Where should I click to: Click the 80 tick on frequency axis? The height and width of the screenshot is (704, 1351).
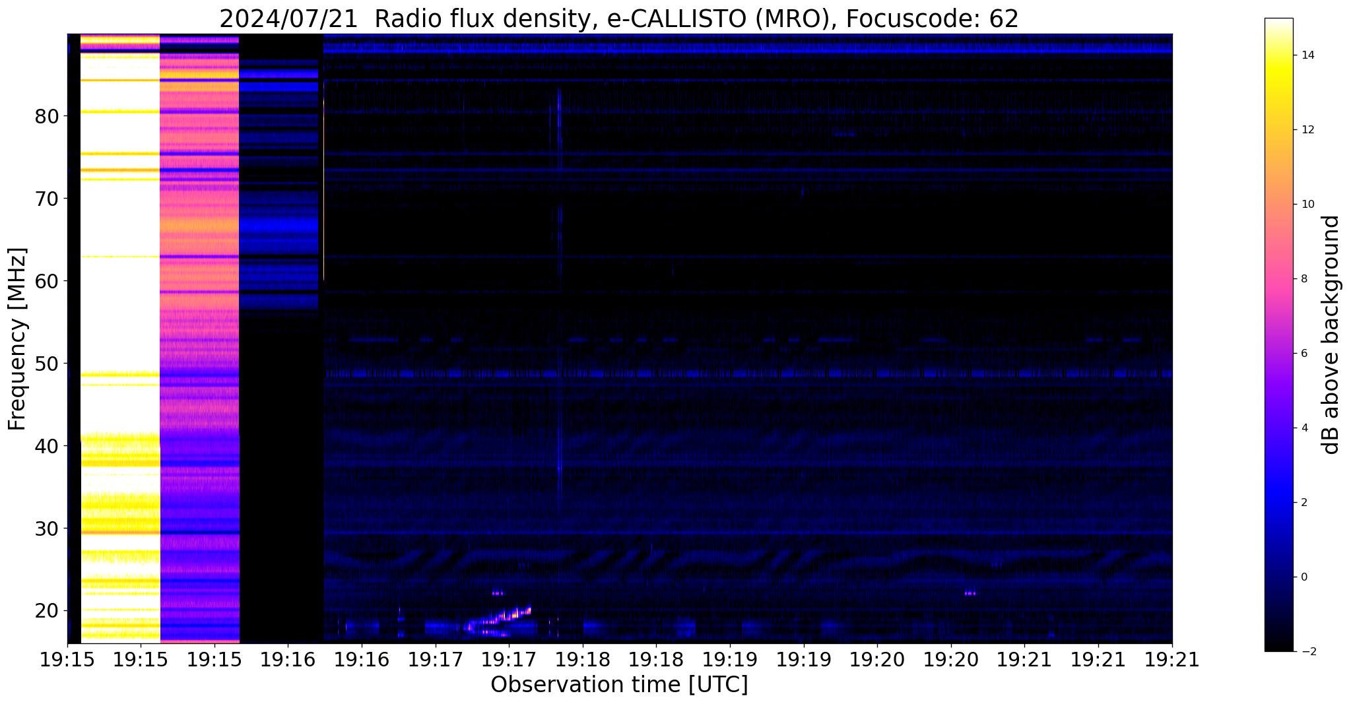(47, 116)
